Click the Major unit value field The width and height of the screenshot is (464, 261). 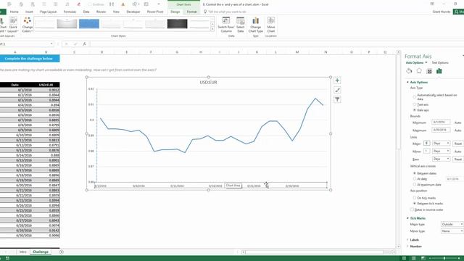[426, 143]
